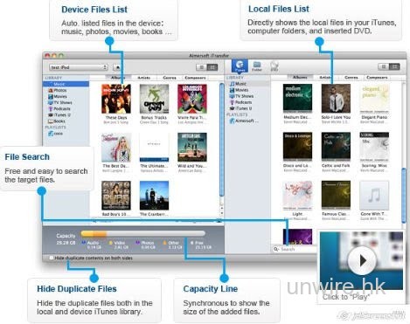Select the iTunes source icon
Screen dimensions: 410x324
click(x=240, y=66)
